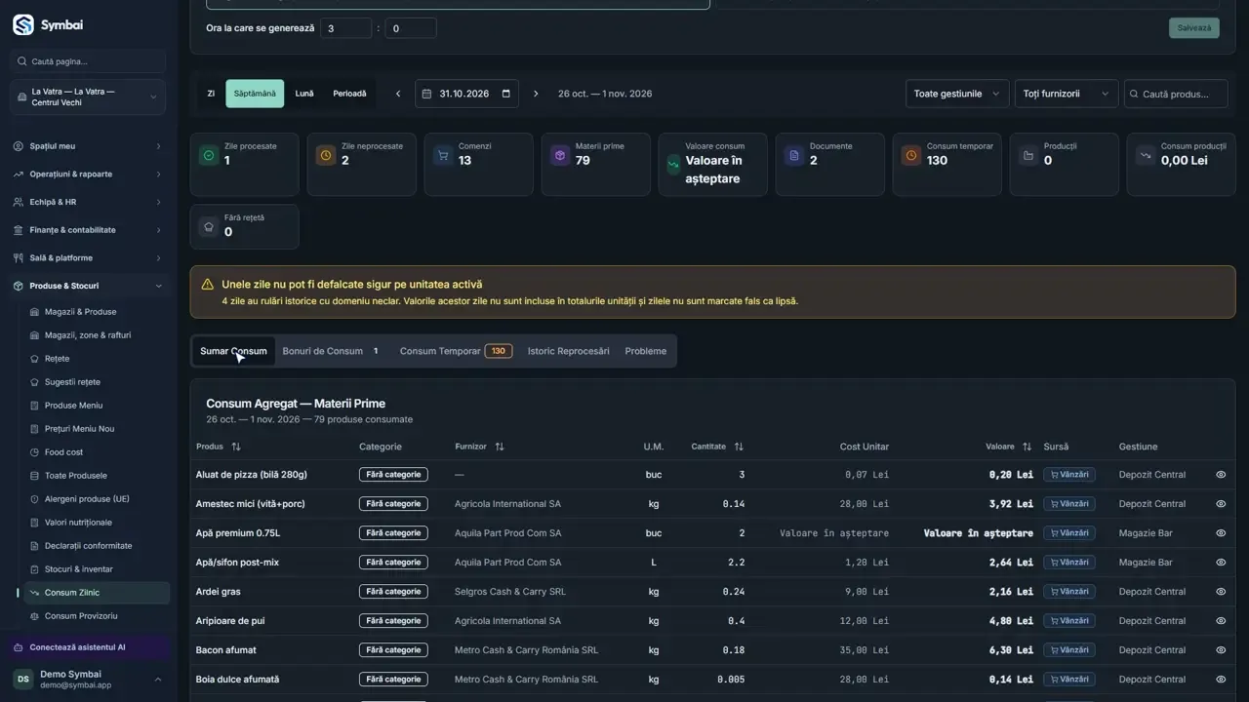This screenshot has height=702, width=1249.
Task: Open the La Vatra location selector
Action: pos(88,97)
